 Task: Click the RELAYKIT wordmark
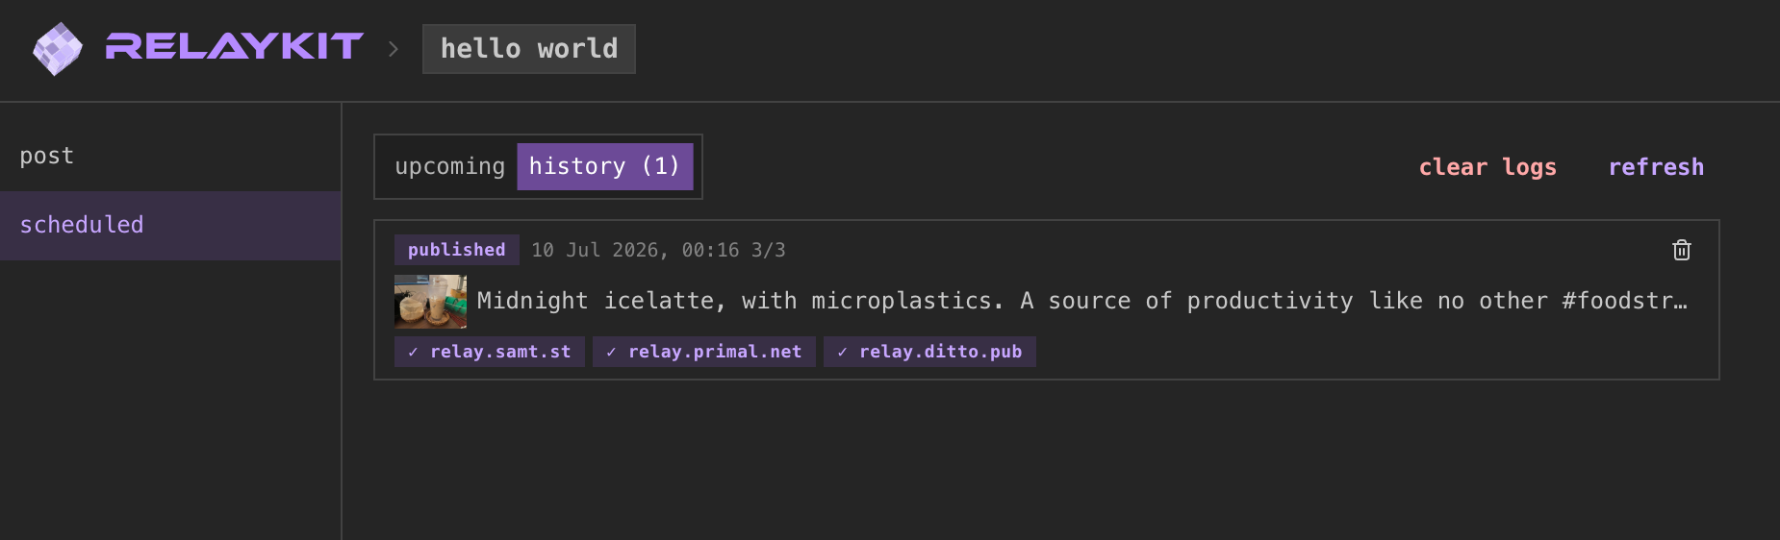tap(234, 46)
